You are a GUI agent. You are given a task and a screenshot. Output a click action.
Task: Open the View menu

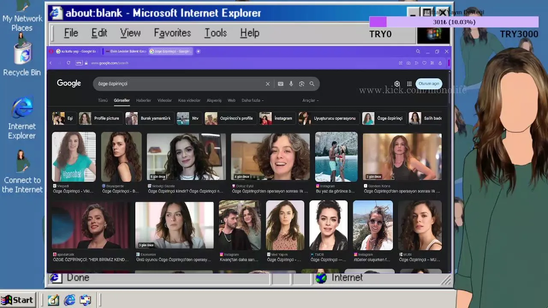130,33
